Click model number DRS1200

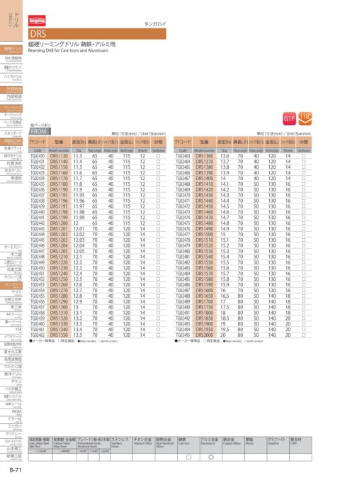pyautogui.click(x=59, y=223)
